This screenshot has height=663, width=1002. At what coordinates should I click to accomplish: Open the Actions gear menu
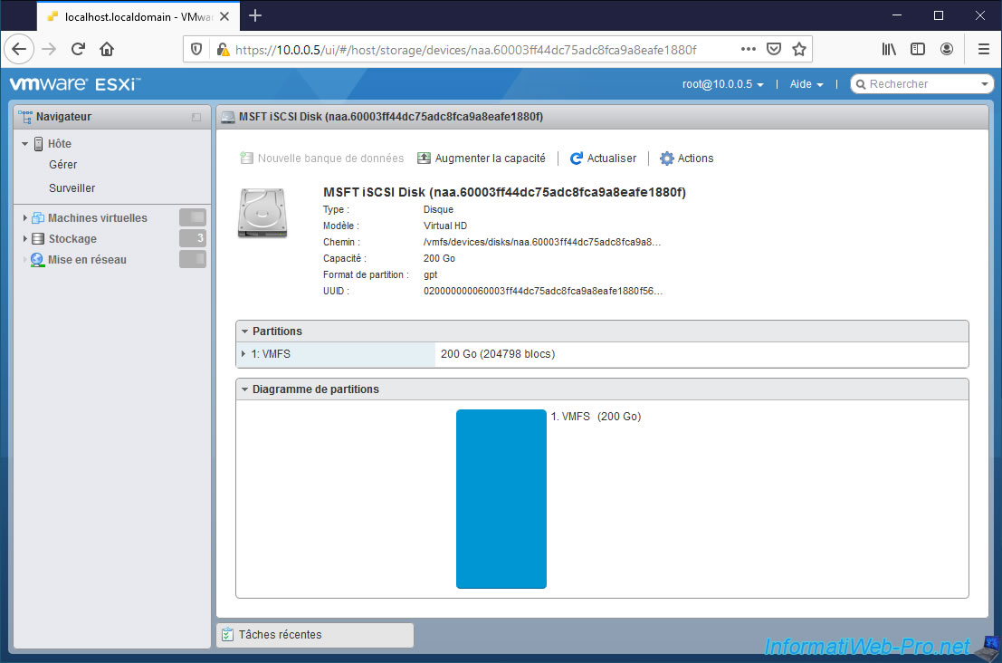pos(686,158)
